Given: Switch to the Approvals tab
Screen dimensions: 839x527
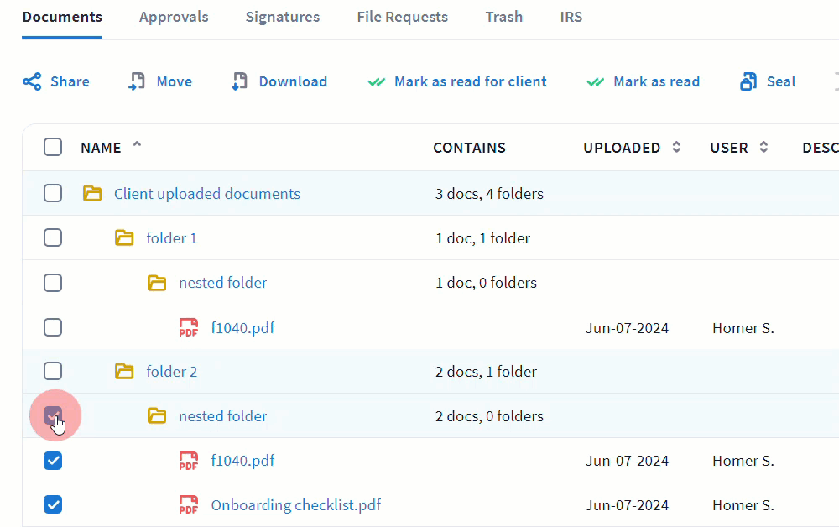Looking at the screenshot, I should 174,17.
